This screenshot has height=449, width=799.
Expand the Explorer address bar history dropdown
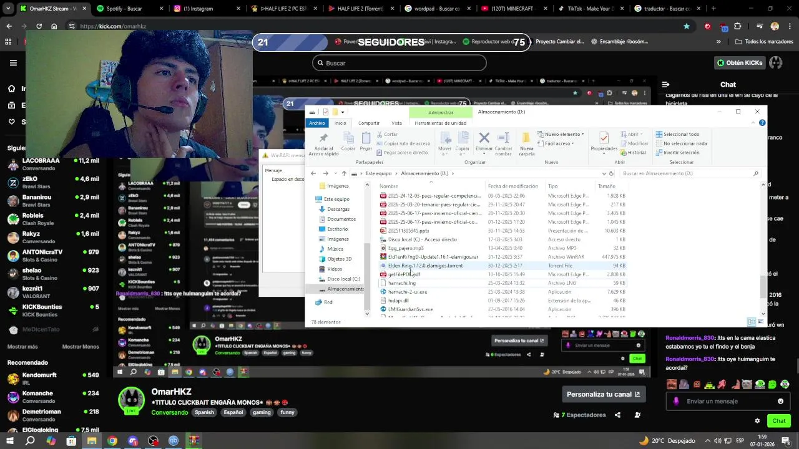(604, 173)
